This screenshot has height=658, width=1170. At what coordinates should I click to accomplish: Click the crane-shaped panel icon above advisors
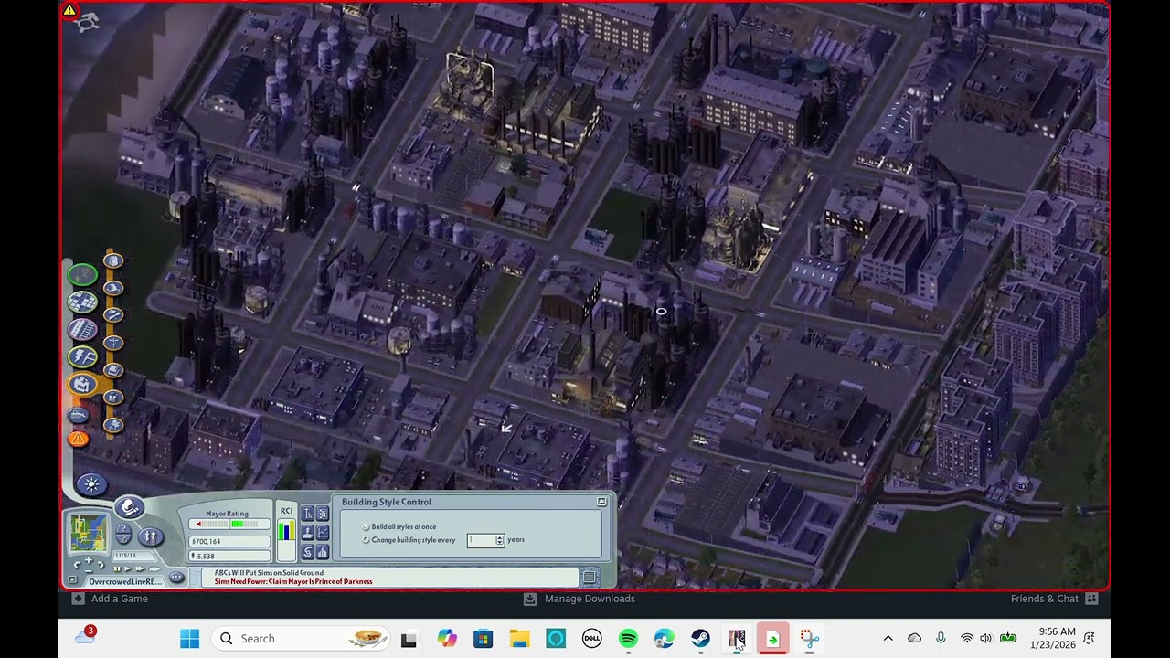pyautogui.click(x=308, y=514)
